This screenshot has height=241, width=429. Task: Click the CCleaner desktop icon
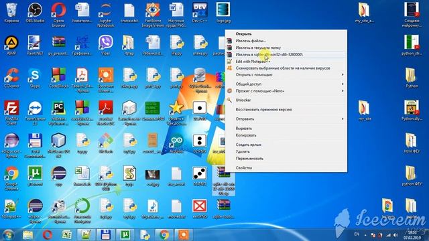tap(11, 78)
